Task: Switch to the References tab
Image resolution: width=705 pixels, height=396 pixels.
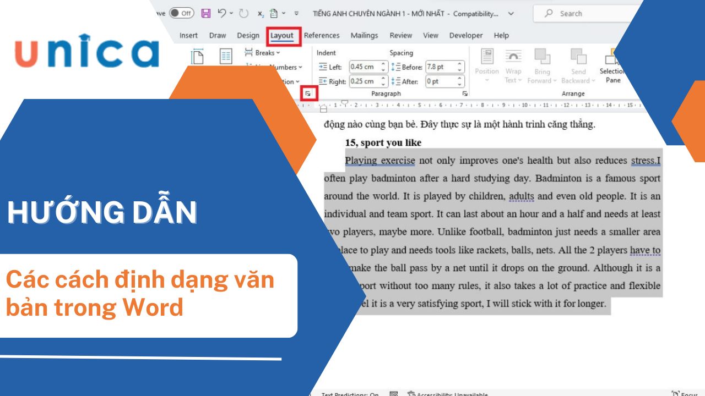Action: pos(322,35)
